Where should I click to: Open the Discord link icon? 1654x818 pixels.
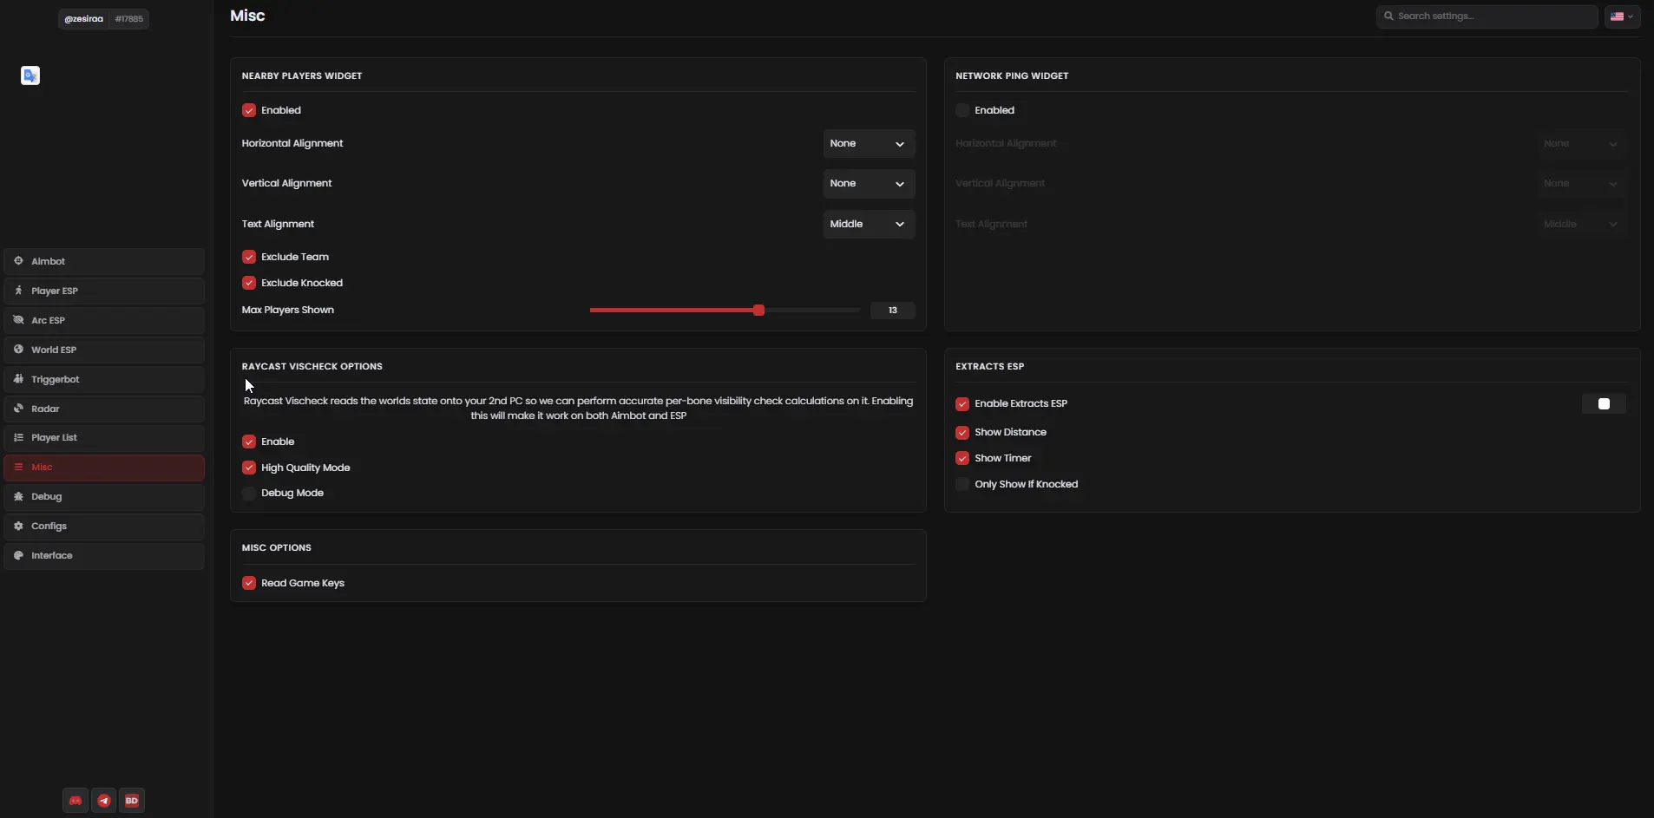click(x=75, y=801)
